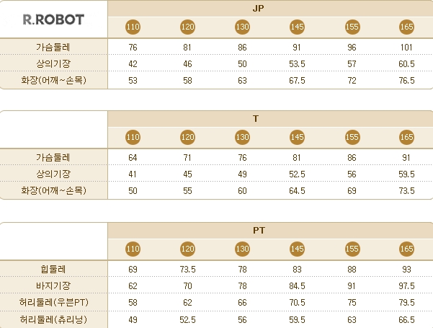Click the 허리둘레(우븐PT) row label
Image resolution: width=433 pixels, height=328 pixels.
pyautogui.click(x=54, y=301)
